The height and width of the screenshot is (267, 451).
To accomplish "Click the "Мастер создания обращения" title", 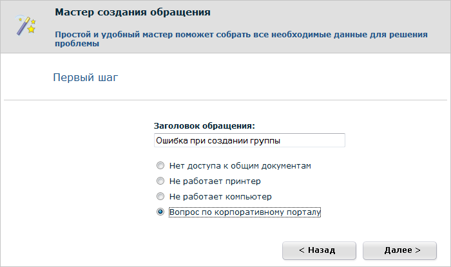I will 133,12.
